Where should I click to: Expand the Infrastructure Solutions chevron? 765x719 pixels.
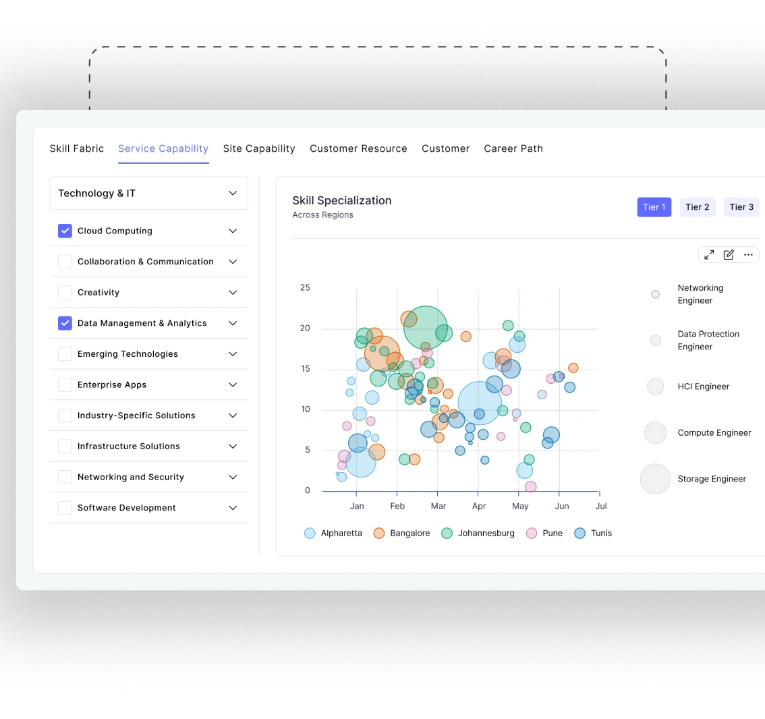coord(233,446)
